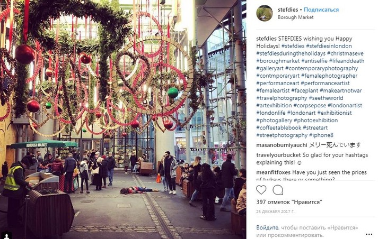Open comments via speech bubble icon
The height and width of the screenshot is (239, 378).
click(x=278, y=190)
